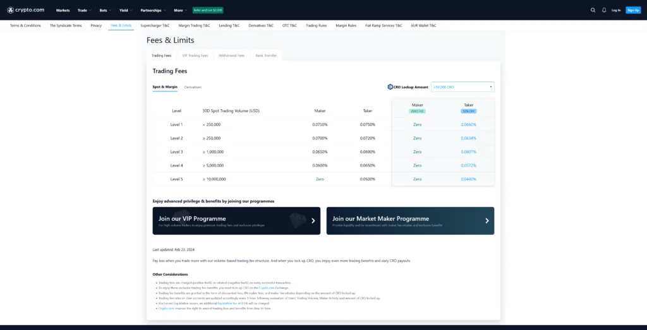647x330 pixels.
Task: Go to the Markets page
Action: (63, 10)
